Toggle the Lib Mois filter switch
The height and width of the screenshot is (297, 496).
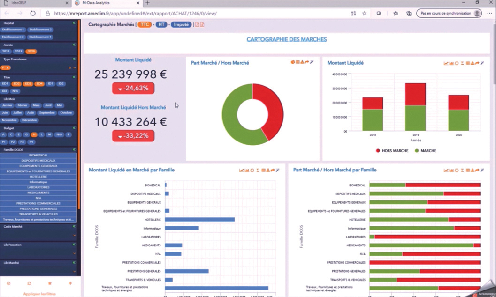(x=75, y=99)
